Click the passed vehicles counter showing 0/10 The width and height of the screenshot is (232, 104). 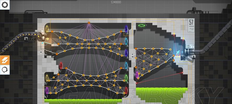point(190,45)
